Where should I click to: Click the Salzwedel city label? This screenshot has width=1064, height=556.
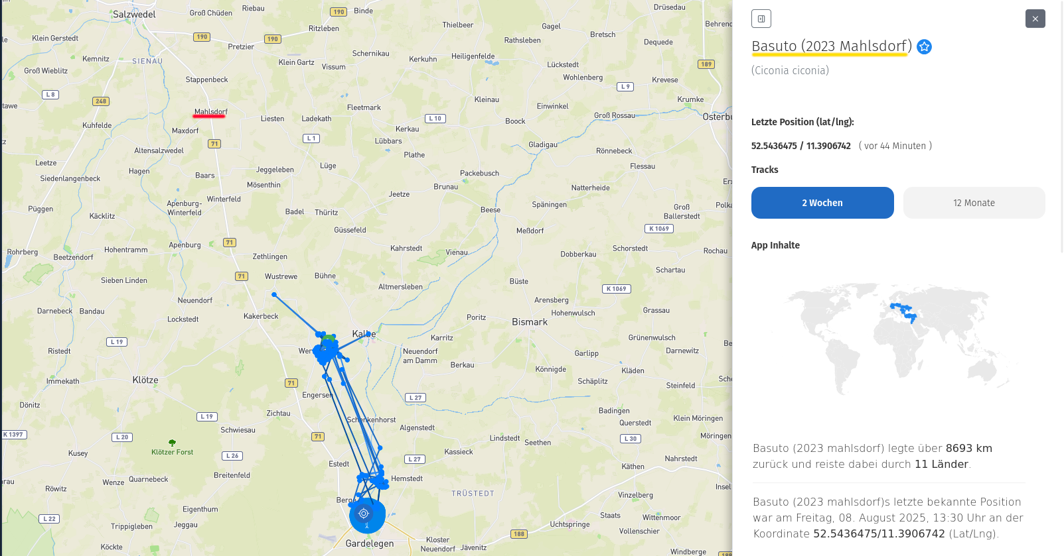[x=134, y=14]
